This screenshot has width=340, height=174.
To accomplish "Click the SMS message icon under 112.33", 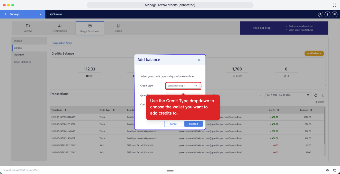I will [87, 76].
